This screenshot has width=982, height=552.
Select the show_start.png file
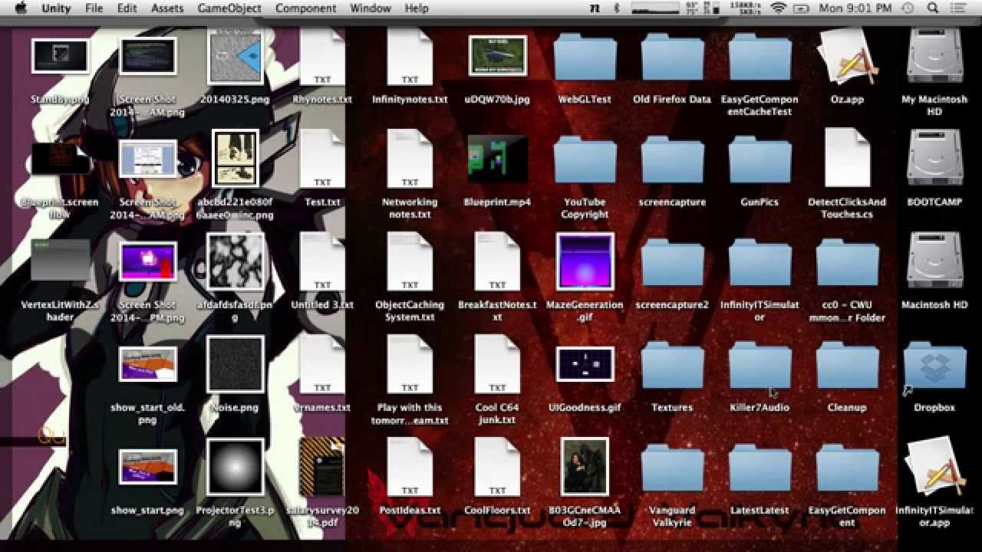pyautogui.click(x=147, y=467)
